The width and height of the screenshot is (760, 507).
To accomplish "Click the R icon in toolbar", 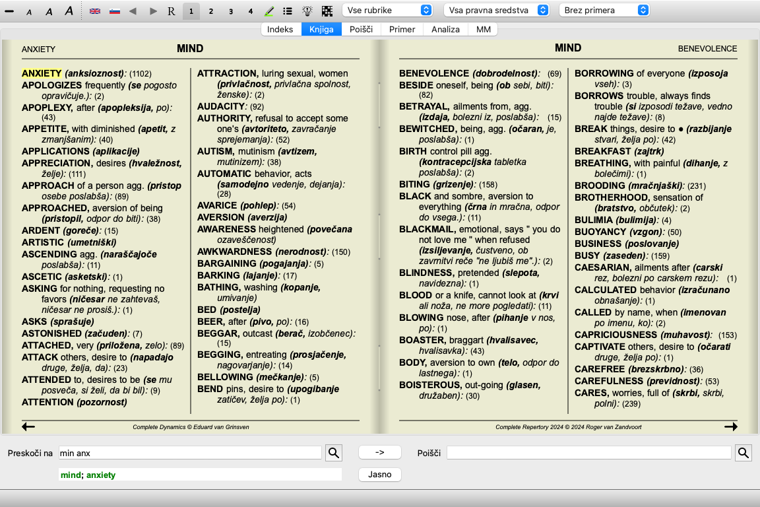I will pyautogui.click(x=172, y=11).
